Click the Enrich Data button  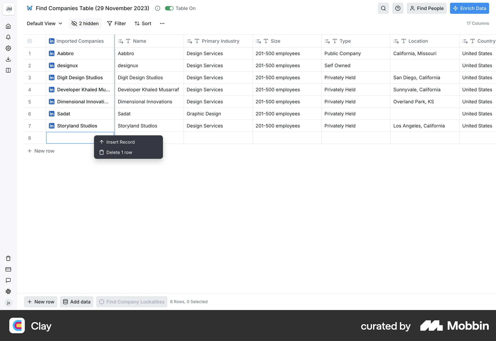pos(469,8)
